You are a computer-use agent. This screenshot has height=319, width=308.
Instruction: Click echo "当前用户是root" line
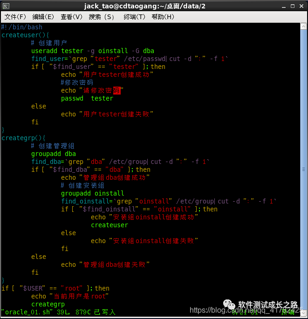point(70,296)
